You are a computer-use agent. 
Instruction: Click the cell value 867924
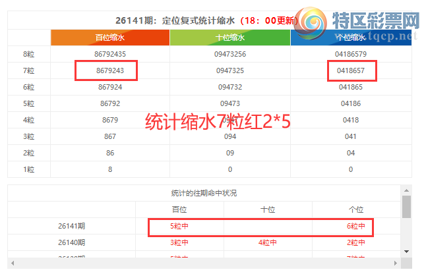point(110,87)
